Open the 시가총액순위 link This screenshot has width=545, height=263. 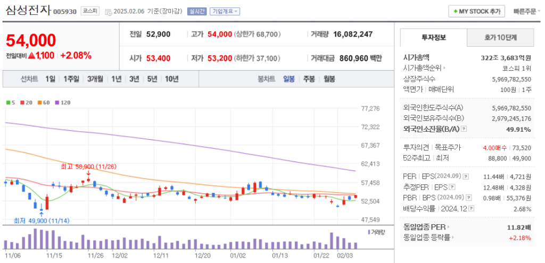pyautogui.click(x=422, y=69)
